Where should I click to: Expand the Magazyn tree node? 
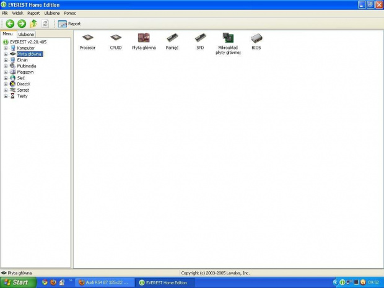point(6,72)
